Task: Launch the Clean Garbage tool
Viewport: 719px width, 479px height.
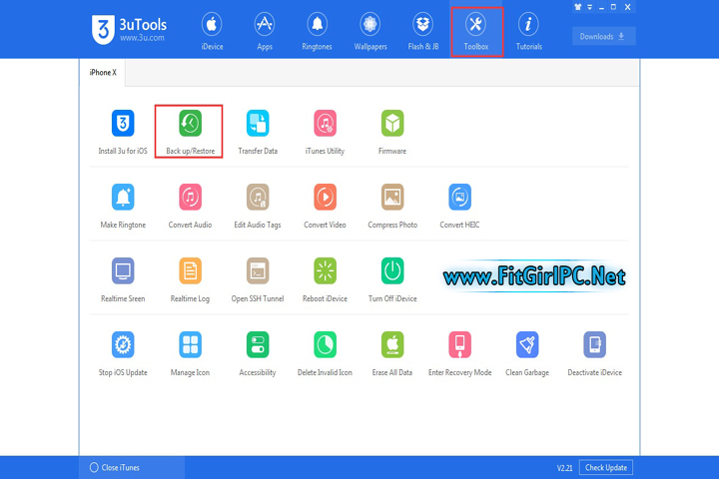Action: click(x=527, y=345)
